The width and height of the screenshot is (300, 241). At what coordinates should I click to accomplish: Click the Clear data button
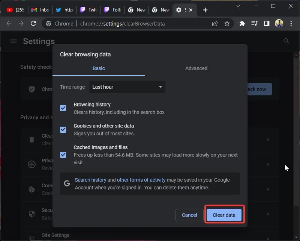224,215
